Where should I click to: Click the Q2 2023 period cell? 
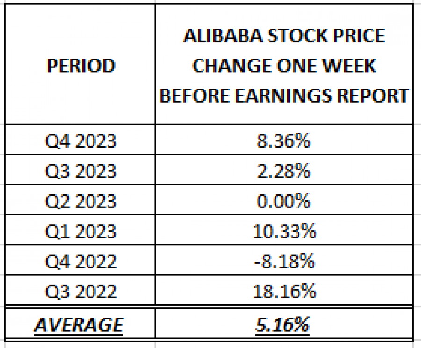[80, 200]
